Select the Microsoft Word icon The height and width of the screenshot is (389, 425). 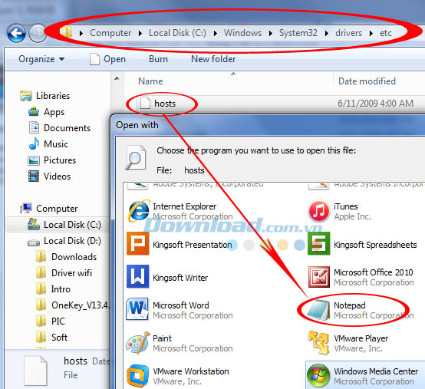point(137,309)
